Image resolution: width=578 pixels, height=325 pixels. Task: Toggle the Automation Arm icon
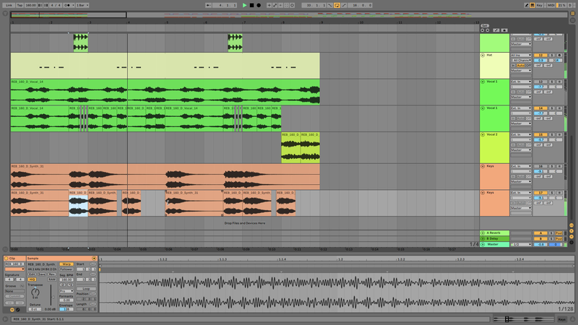coord(275,5)
